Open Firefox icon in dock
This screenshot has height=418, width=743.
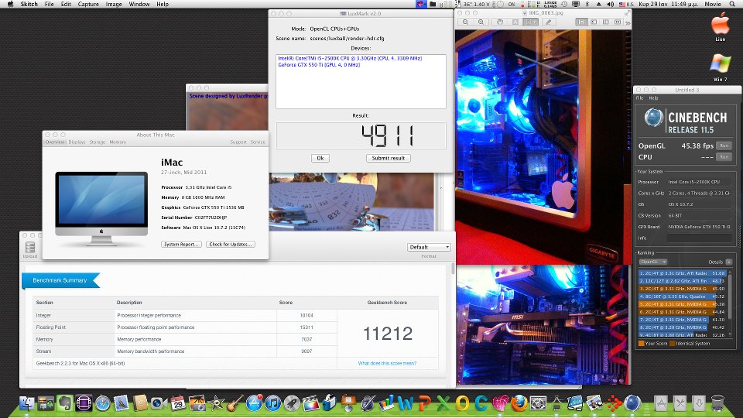pos(519,403)
